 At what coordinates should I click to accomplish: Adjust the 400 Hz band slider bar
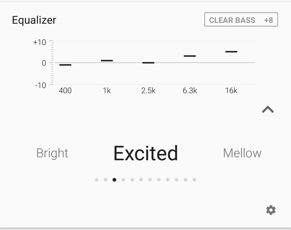65,65
